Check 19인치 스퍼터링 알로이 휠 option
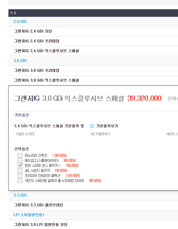This screenshot has height=229, width=178. tap(20, 181)
